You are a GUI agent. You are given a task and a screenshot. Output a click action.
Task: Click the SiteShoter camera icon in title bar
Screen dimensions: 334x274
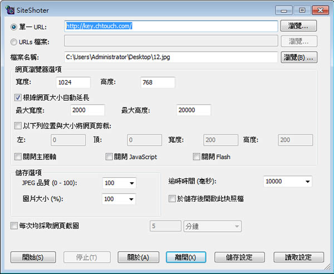10,10
